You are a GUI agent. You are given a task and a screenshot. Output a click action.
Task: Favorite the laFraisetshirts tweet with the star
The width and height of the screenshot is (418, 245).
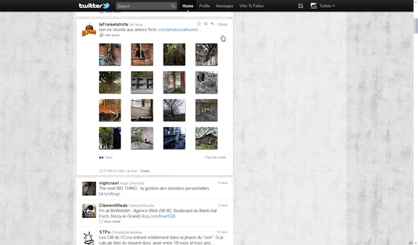click(x=199, y=24)
